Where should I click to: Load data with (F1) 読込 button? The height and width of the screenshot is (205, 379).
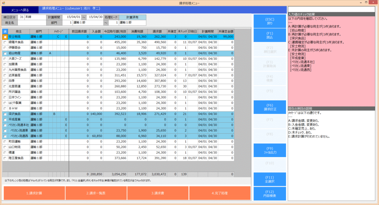point(270,35)
